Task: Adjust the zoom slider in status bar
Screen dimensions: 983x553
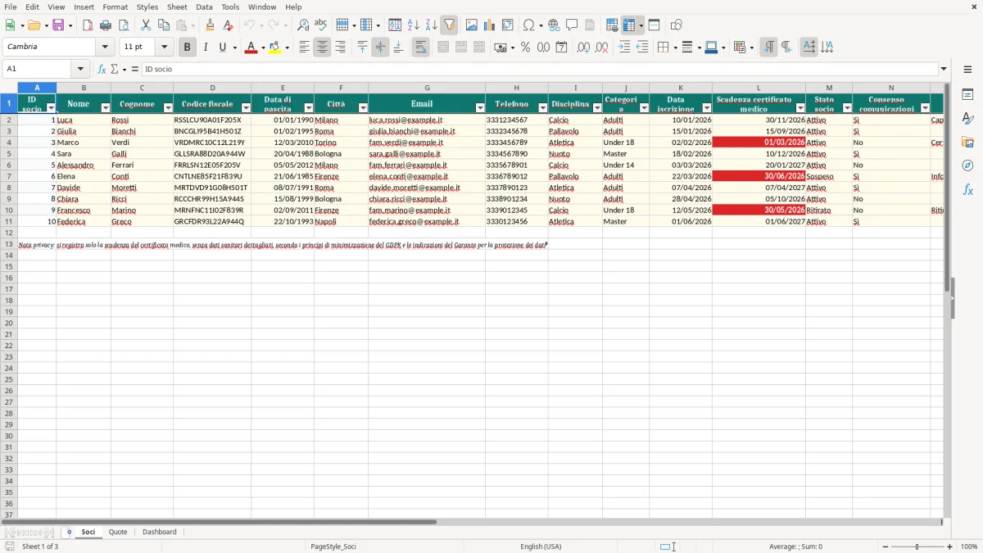Action: point(917,546)
